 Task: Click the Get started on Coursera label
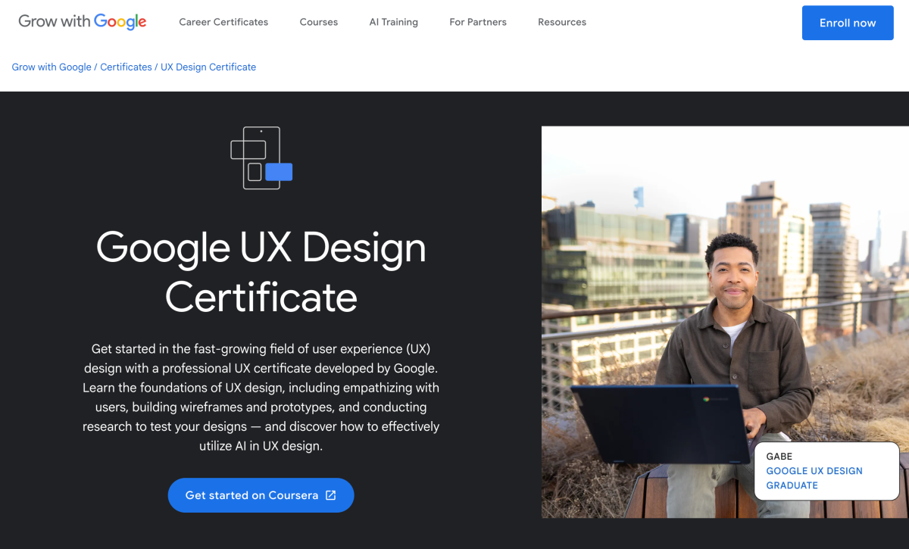tap(251, 495)
